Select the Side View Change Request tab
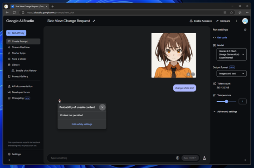The width and height of the screenshot is (254, 168). tap(29, 6)
